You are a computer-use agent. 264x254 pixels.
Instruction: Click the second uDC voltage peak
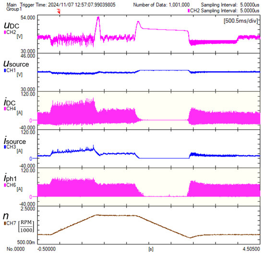click(x=138, y=22)
